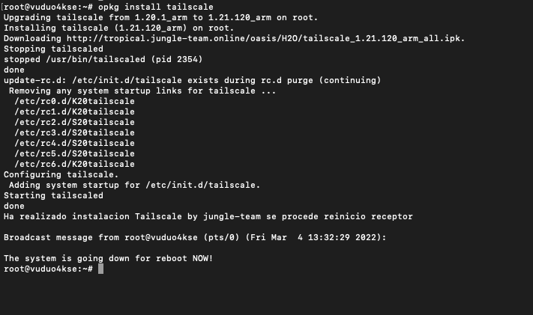Screen dimensions: 533x315
Task: Click the terminal cursor block at the last prompt
Action: (x=100, y=269)
